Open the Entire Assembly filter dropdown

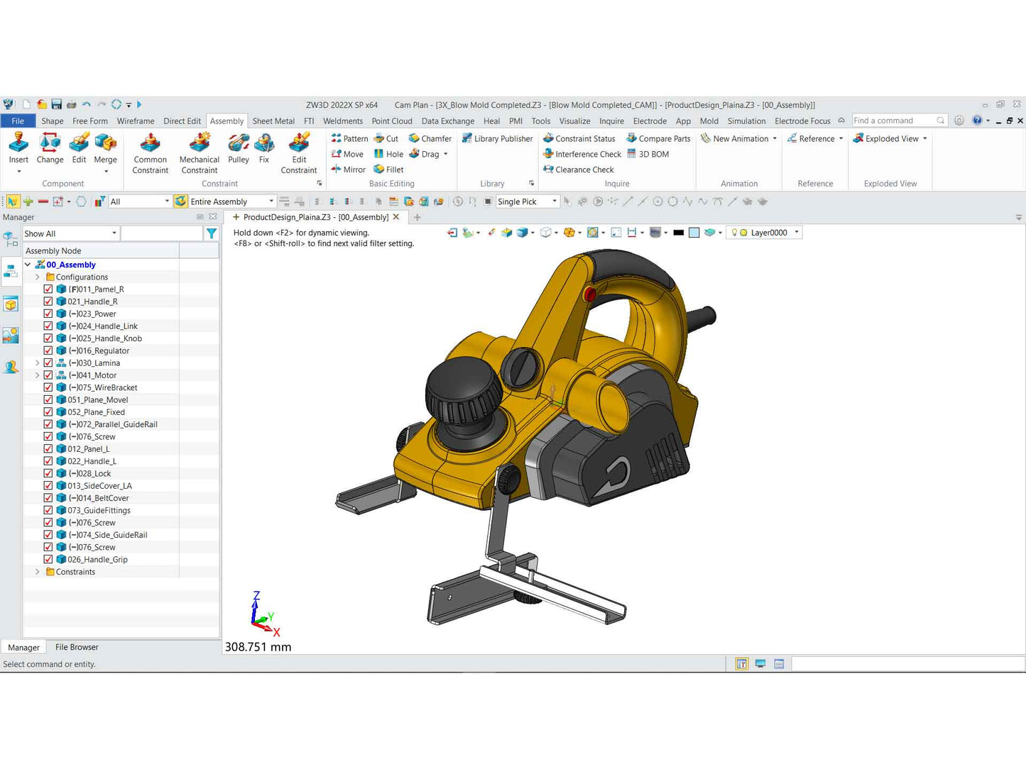coord(271,201)
